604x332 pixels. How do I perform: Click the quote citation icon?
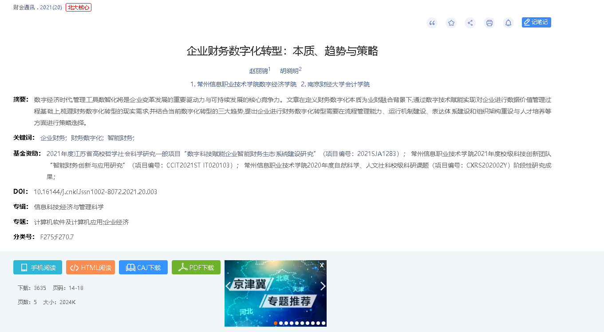click(432, 23)
